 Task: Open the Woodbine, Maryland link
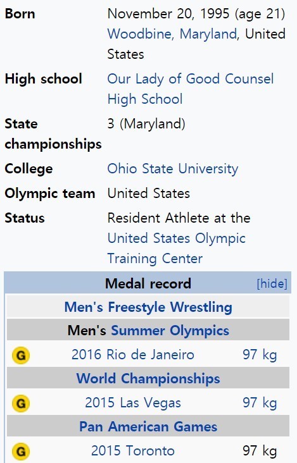point(172,34)
